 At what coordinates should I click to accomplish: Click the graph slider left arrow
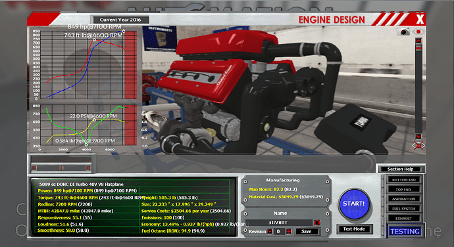pos(34,168)
